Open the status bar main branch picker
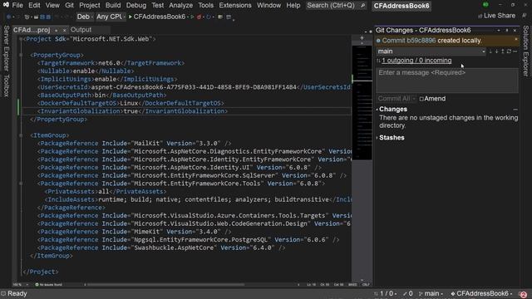Image resolution: width=532 pixels, height=299 pixels. coord(431,293)
